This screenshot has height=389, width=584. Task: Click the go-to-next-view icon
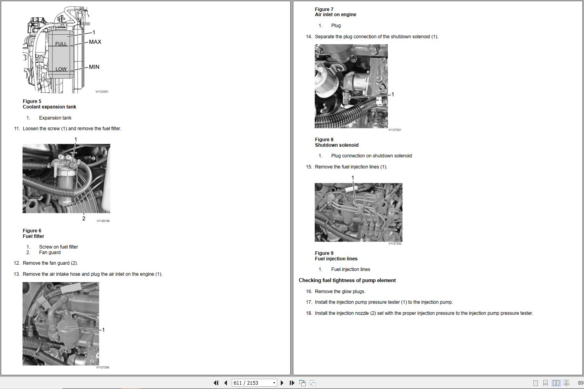point(312,383)
